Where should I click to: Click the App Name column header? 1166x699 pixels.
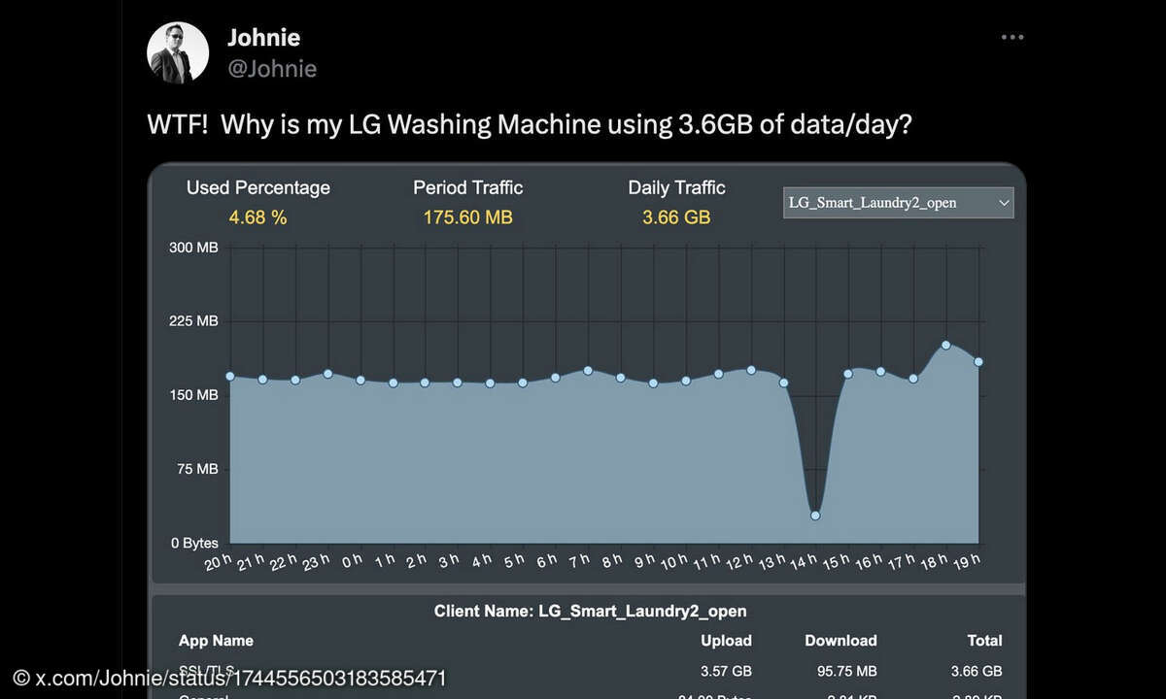point(216,641)
